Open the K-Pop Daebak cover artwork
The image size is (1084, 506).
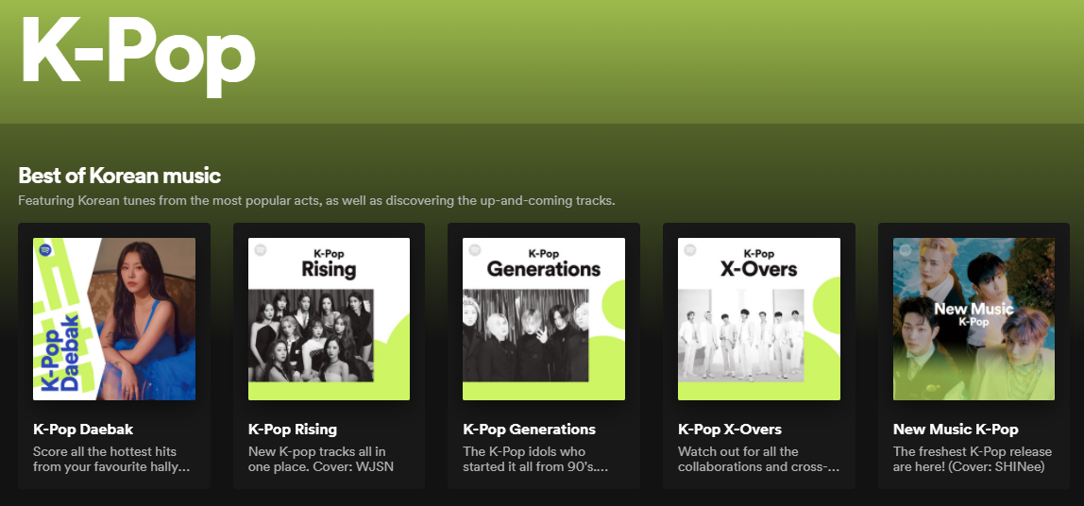(x=114, y=319)
